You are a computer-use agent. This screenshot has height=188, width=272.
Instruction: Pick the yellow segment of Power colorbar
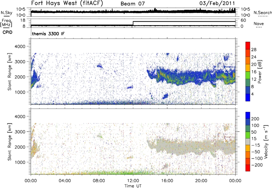[248, 68]
